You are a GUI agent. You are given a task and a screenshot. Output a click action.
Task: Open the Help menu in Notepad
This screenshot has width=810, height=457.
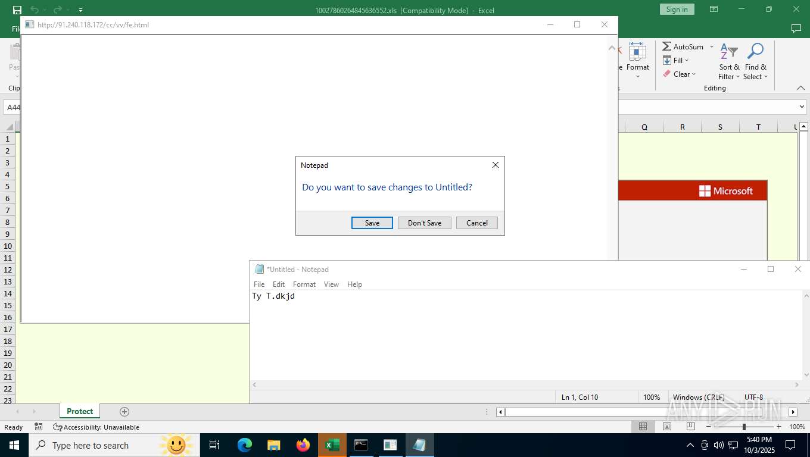pos(354,284)
